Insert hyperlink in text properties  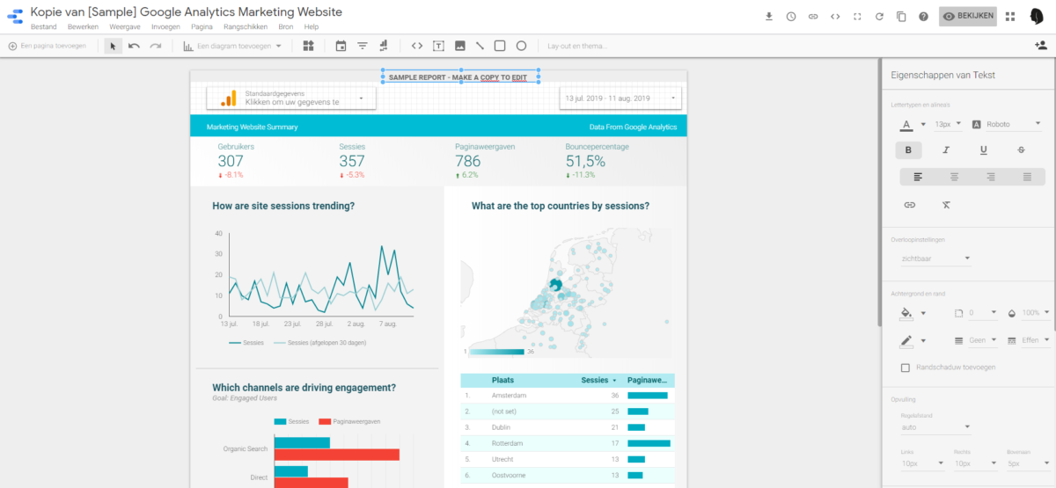click(910, 205)
